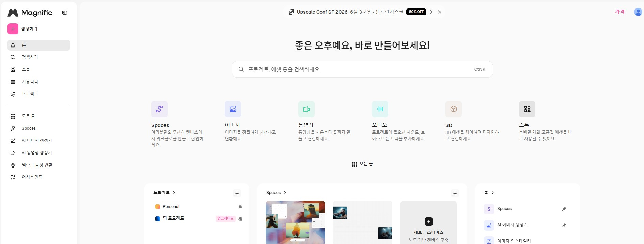Screen dimensions: 644x244
Task: Open the Personal project row
Action: tap(197, 207)
